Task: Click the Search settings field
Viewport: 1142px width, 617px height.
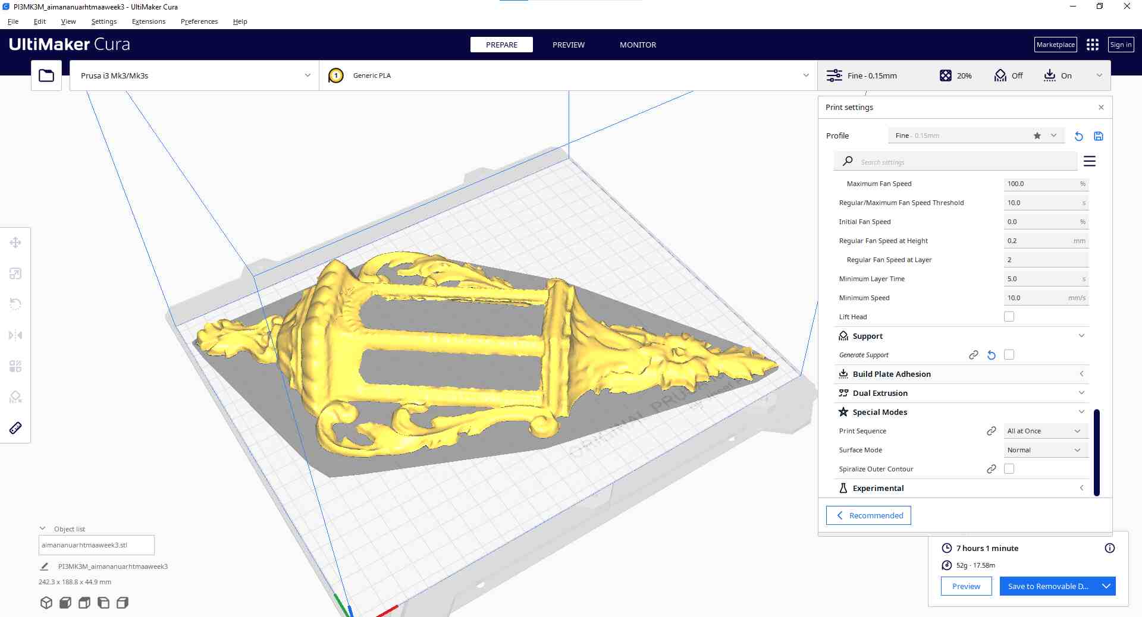Action: [x=956, y=162]
